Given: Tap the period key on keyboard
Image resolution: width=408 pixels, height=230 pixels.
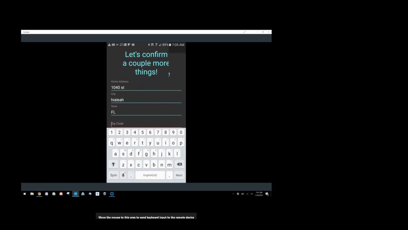Looking at the screenshot, I should click(x=170, y=175).
